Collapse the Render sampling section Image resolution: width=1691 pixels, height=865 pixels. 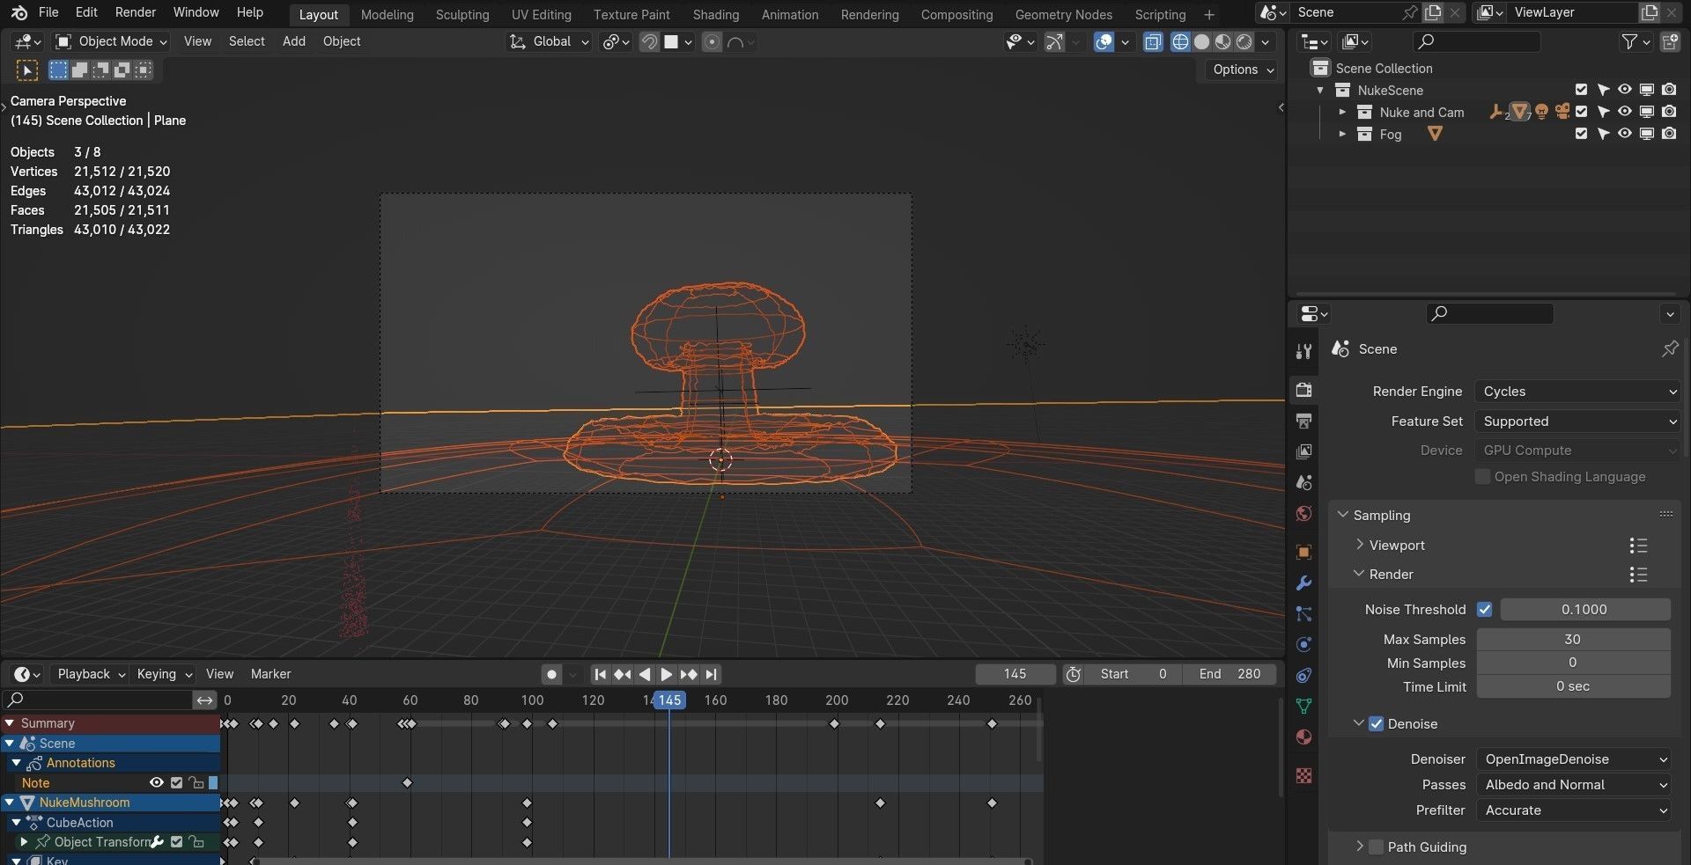coord(1360,574)
